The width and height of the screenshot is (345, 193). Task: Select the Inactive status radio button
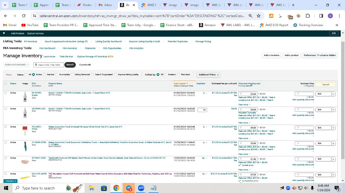click(44, 75)
